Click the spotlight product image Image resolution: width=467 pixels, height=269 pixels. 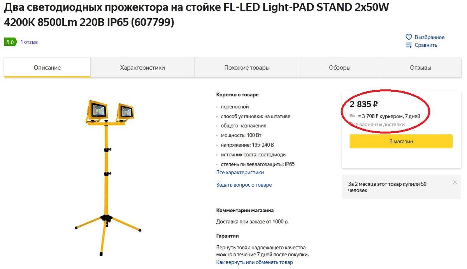[107, 177]
